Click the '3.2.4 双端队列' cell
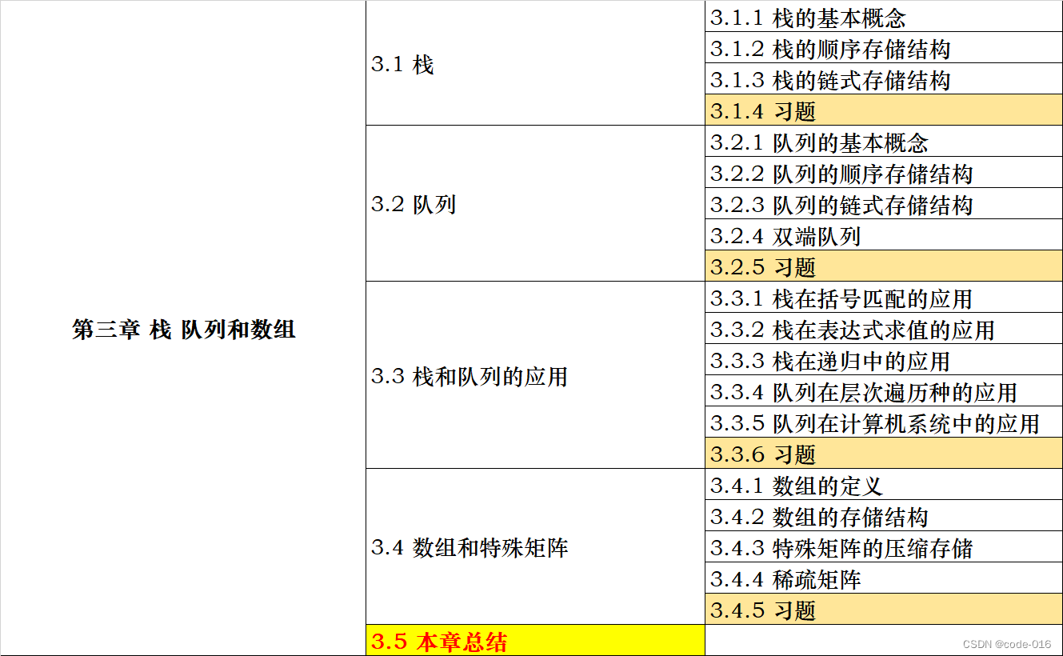 [x=884, y=235]
